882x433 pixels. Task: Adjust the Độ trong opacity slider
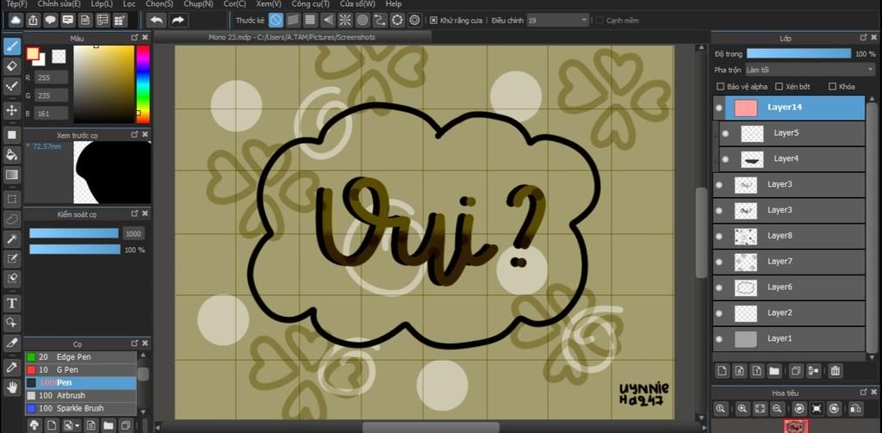(798, 53)
